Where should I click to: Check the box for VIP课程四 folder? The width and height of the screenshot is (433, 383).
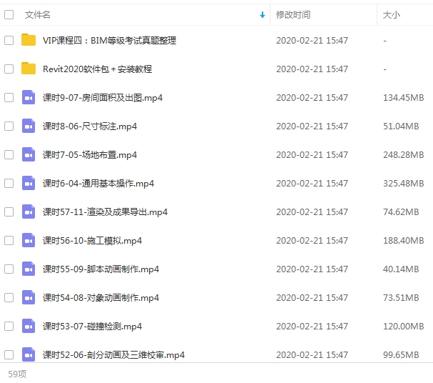pos(9,41)
